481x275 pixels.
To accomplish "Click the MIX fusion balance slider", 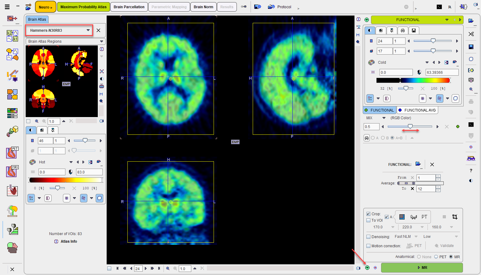I will pyautogui.click(x=410, y=127).
